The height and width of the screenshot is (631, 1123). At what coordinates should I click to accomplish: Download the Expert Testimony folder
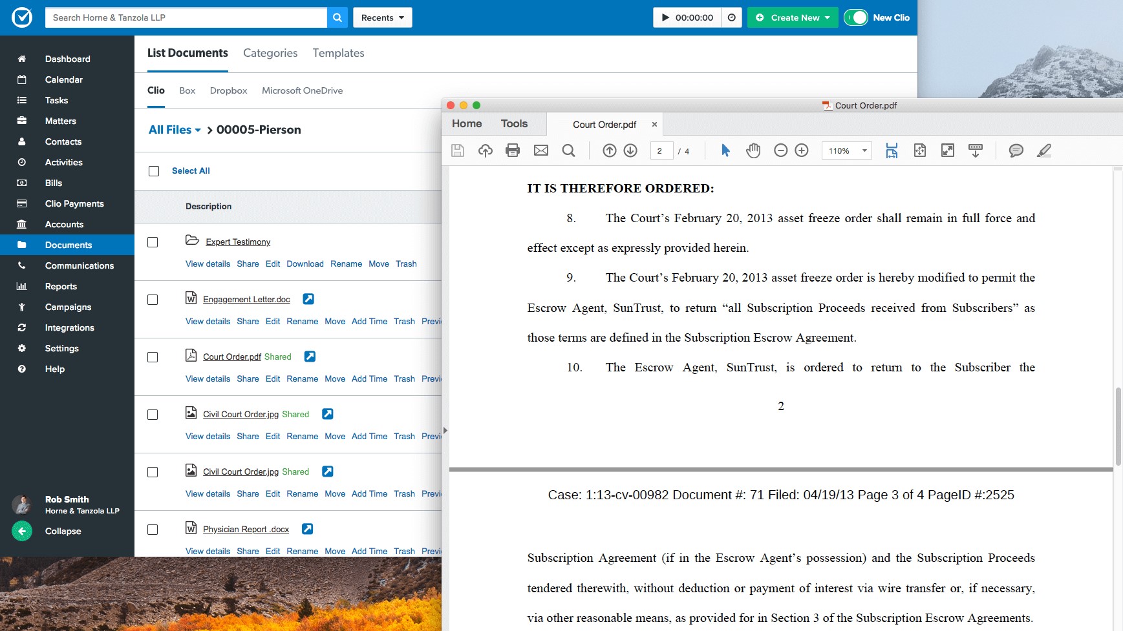[x=305, y=264]
